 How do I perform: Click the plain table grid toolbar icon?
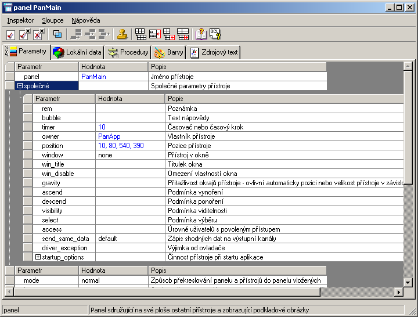coord(140,34)
